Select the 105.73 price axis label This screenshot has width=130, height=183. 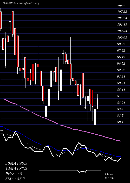coord(122,18)
